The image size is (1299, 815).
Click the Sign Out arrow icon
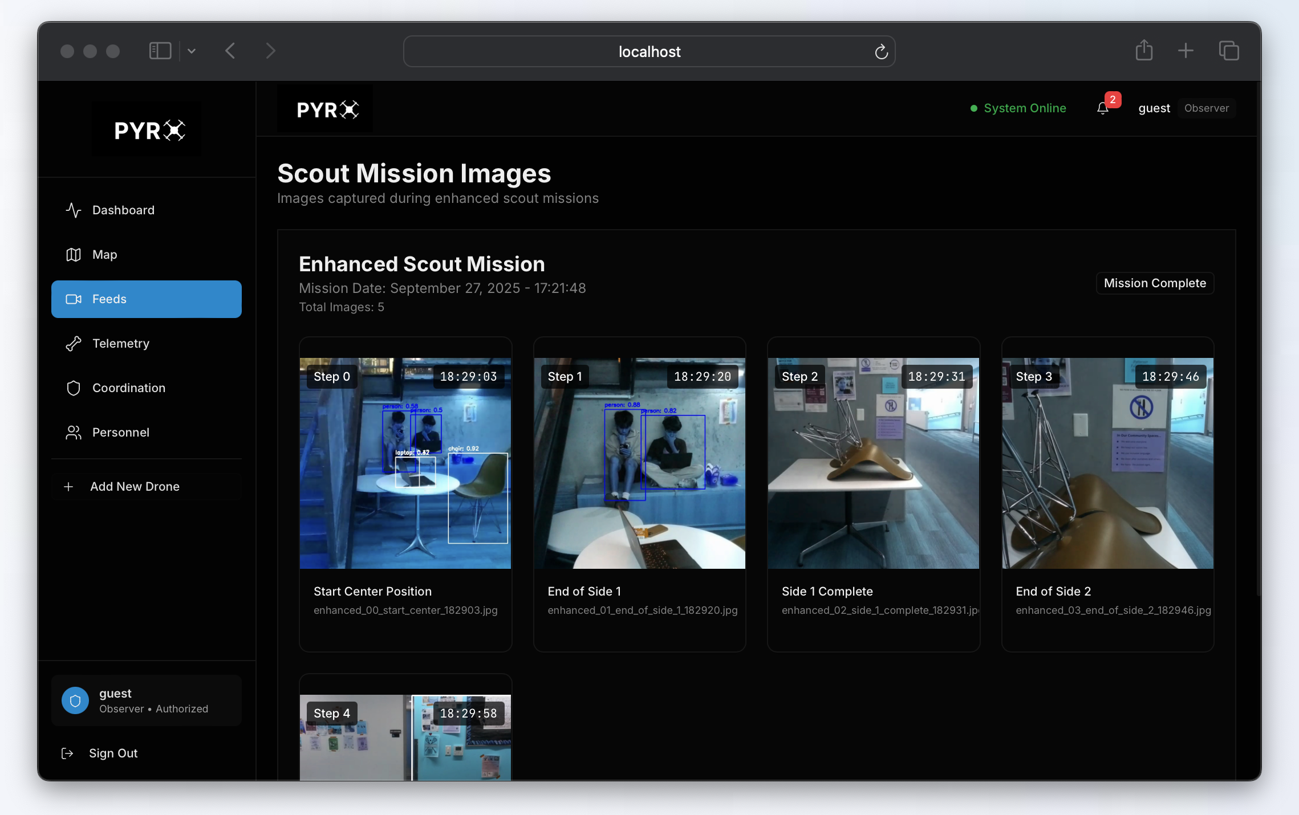click(67, 753)
